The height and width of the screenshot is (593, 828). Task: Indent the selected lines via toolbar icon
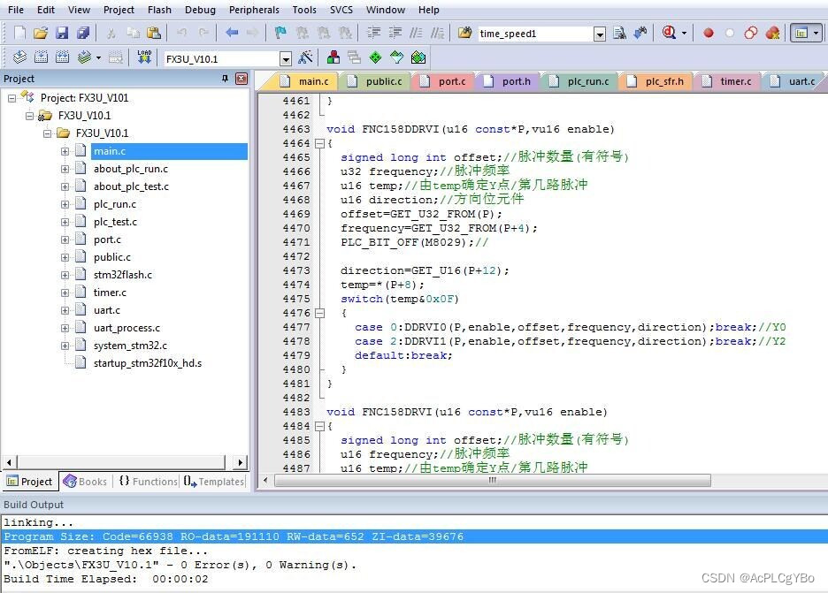pos(374,33)
